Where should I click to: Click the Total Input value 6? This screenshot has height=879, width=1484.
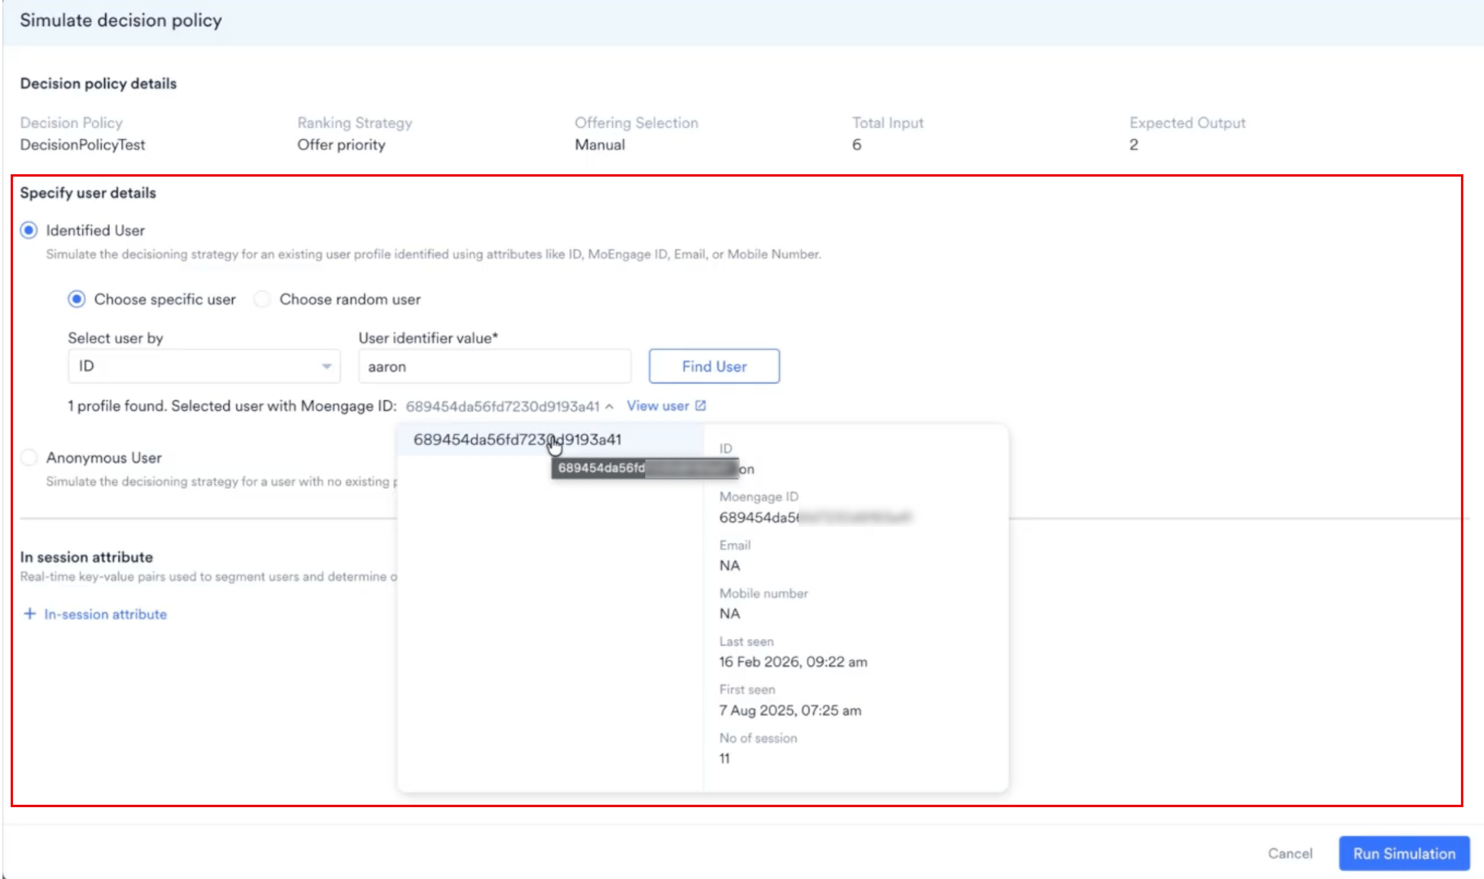coord(857,145)
